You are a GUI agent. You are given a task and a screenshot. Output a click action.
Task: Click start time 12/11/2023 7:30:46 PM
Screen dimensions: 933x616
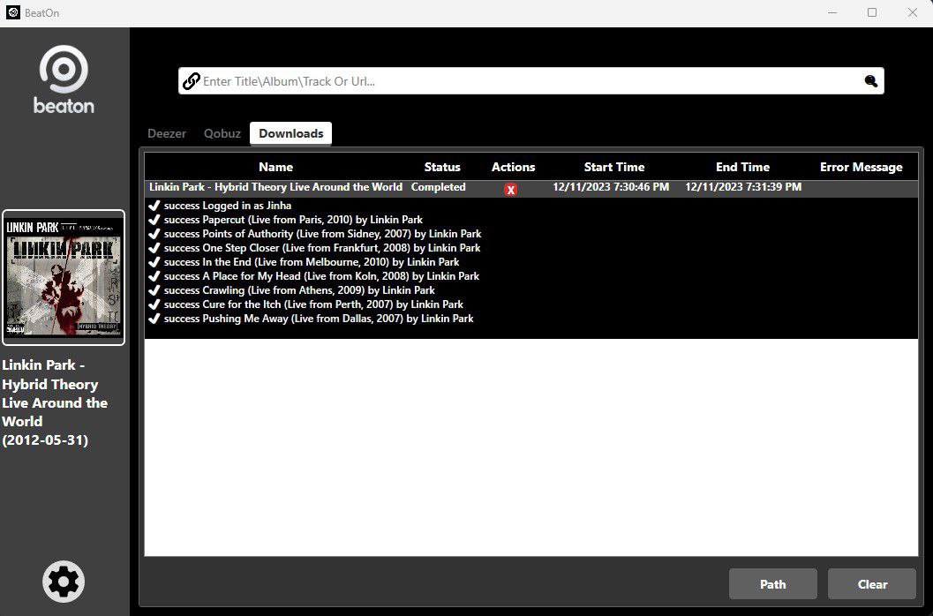click(x=611, y=187)
